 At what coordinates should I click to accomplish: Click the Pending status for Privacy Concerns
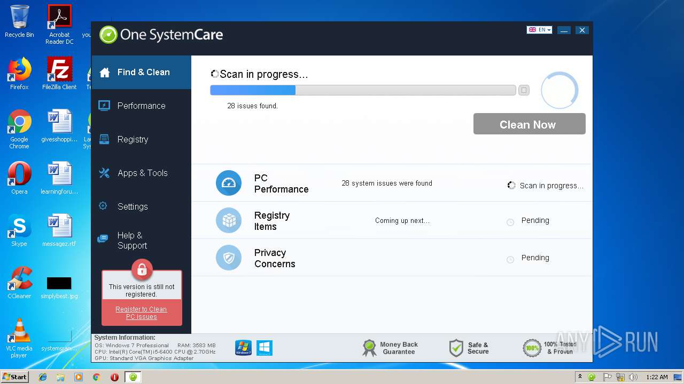[x=535, y=258]
